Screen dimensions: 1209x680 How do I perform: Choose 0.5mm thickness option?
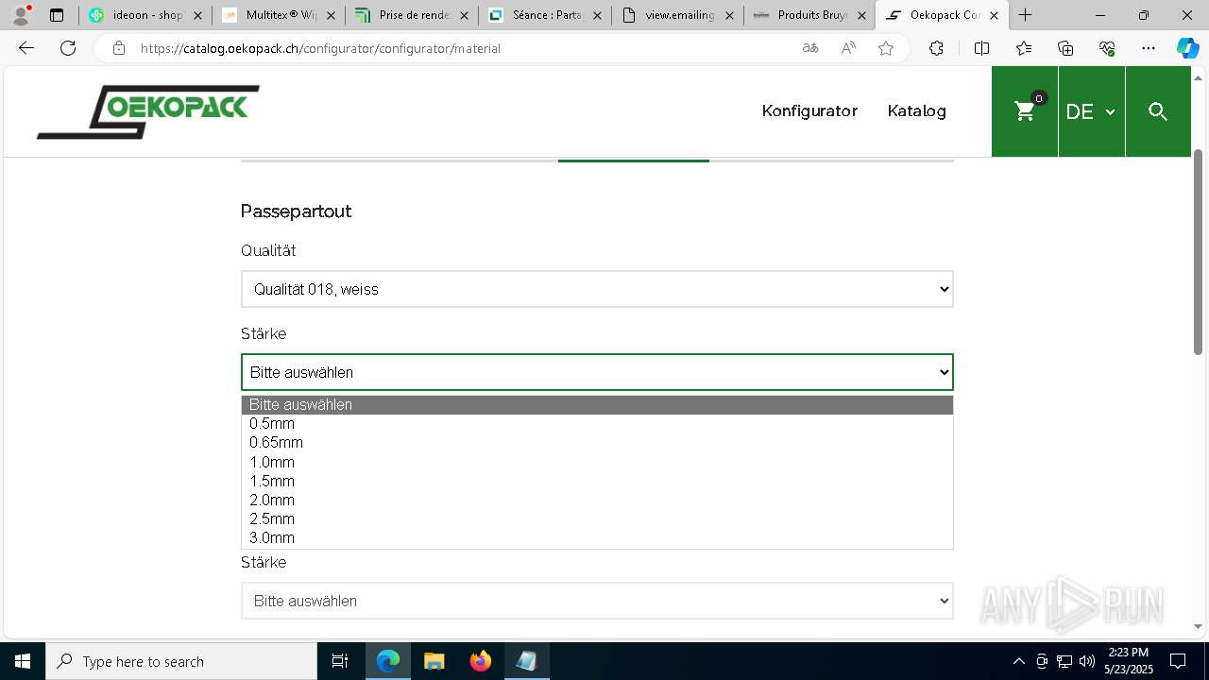click(x=597, y=423)
